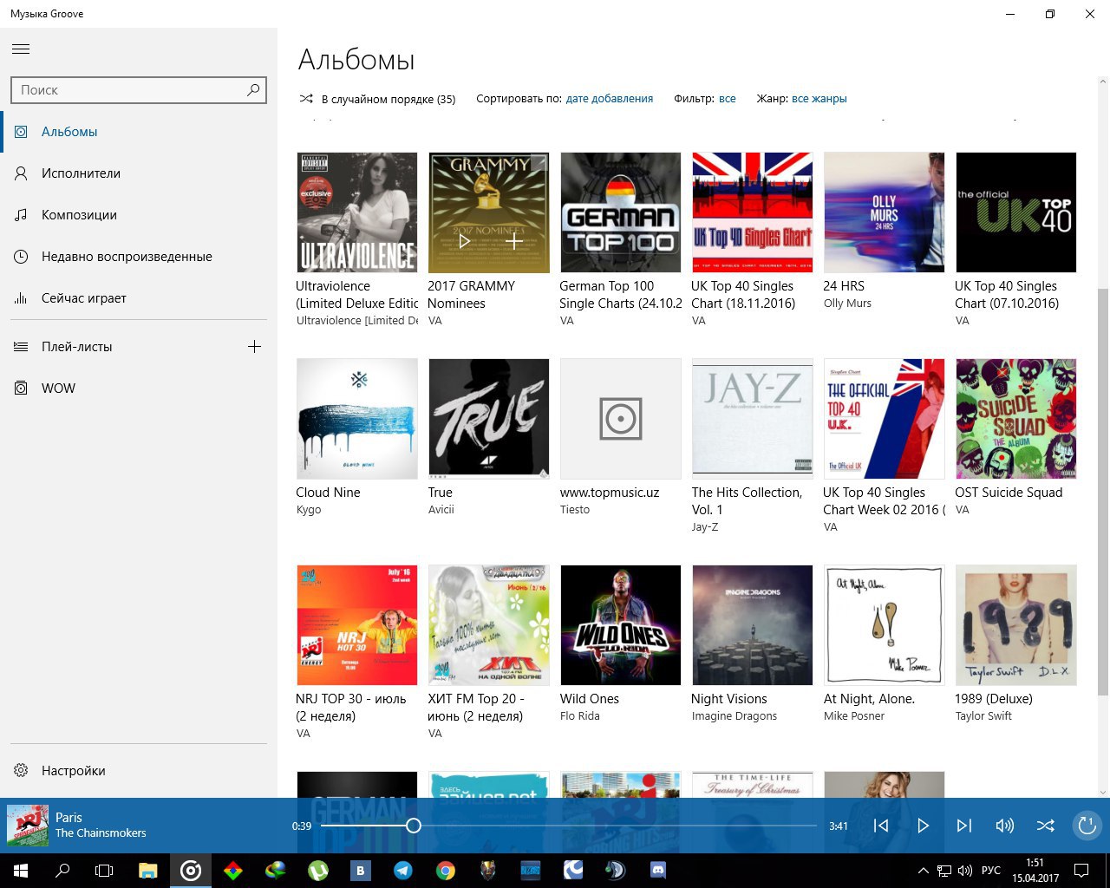Open taskbar search

click(x=62, y=871)
